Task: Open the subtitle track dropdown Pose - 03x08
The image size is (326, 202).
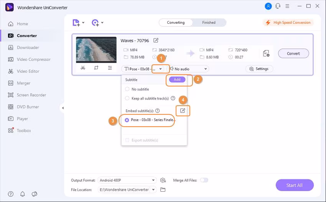Action: (x=143, y=69)
